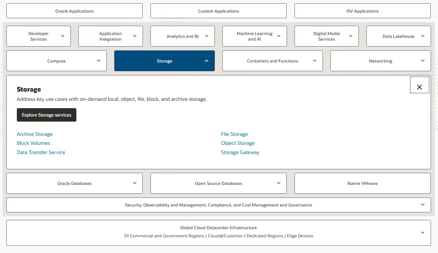Image resolution: width=438 pixels, height=253 pixels.
Task: Click Digital Media Services label
Action: [x=327, y=36]
